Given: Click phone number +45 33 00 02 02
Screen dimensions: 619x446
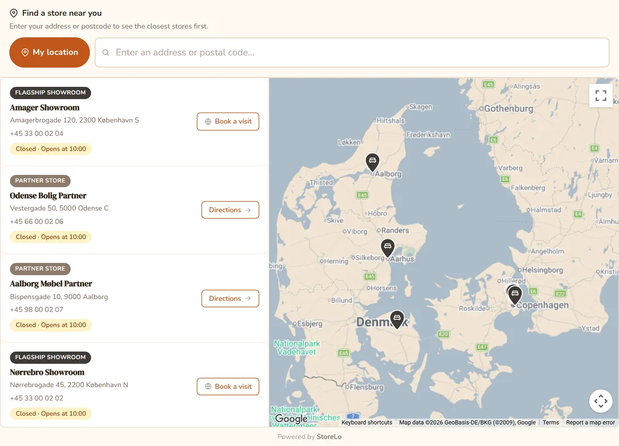Looking at the screenshot, I should [x=37, y=398].
